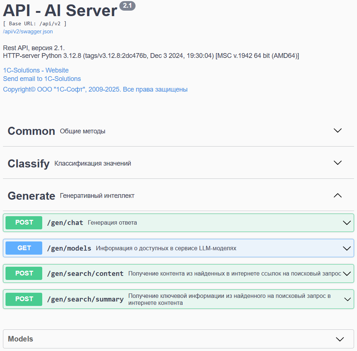The image size is (357, 351).
Task: Expand the /gen/search/content endpoint arrow
Action: pos(346,274)
